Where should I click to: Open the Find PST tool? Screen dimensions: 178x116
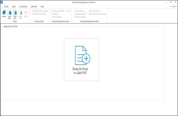(15, 14)
